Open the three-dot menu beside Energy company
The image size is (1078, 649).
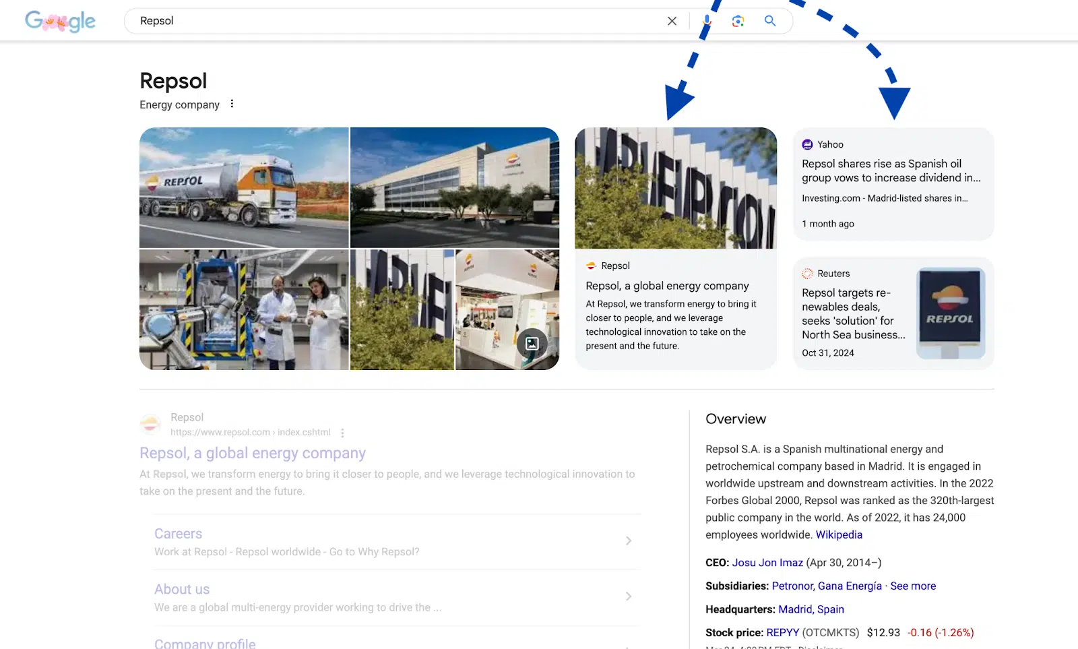click(x=232, y=104)
